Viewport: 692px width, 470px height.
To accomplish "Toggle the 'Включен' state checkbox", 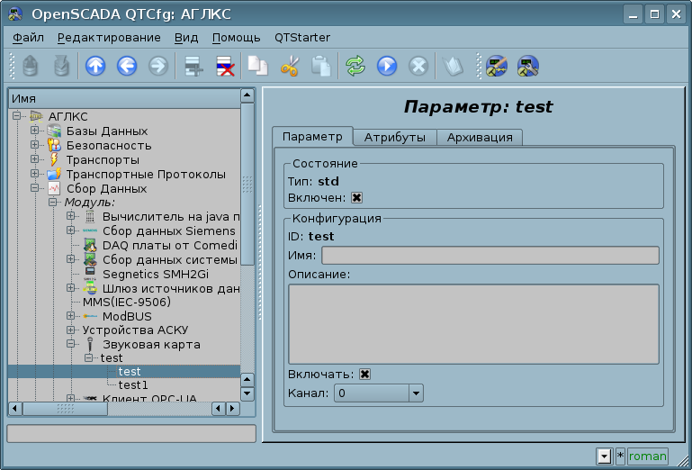I will click(356, 197).
